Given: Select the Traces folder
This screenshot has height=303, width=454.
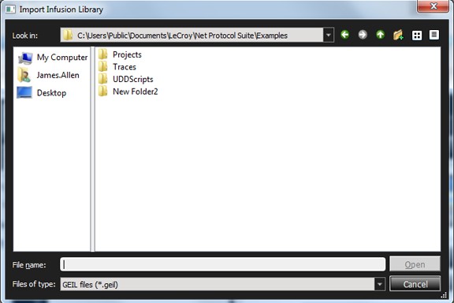Looking at the screenshot, I should point(117,67).
